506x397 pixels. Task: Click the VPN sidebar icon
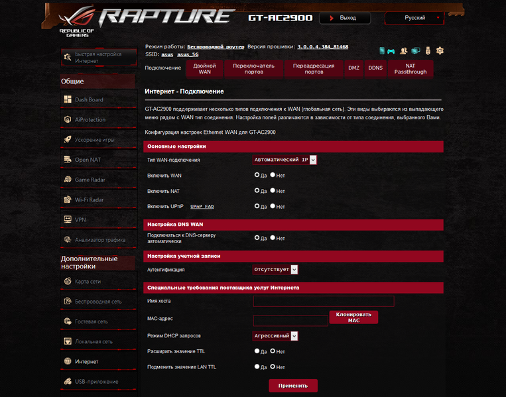pyautogui.click(x=68, y=219)
